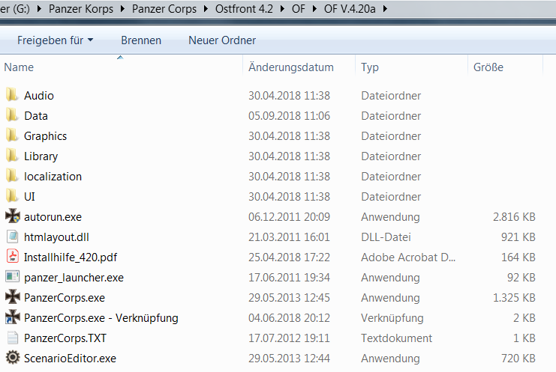Select the PanzerCorps.exe file name
The width and height of the screenshot is (556, 372).
pyautogui.click(x=65, y=297)
